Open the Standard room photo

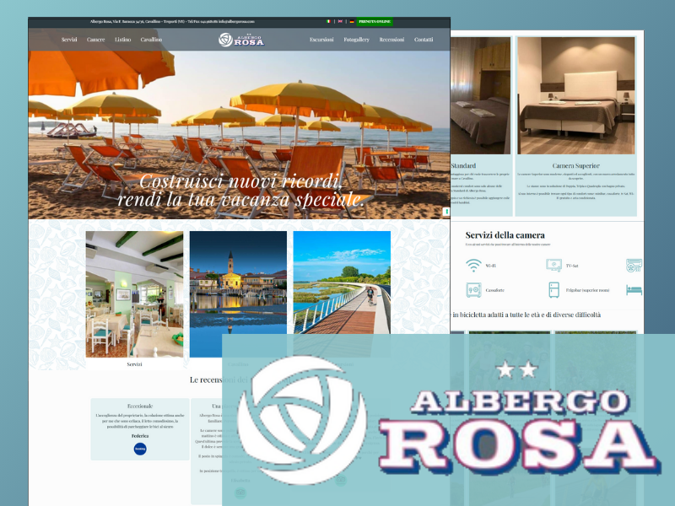[480, 95]
